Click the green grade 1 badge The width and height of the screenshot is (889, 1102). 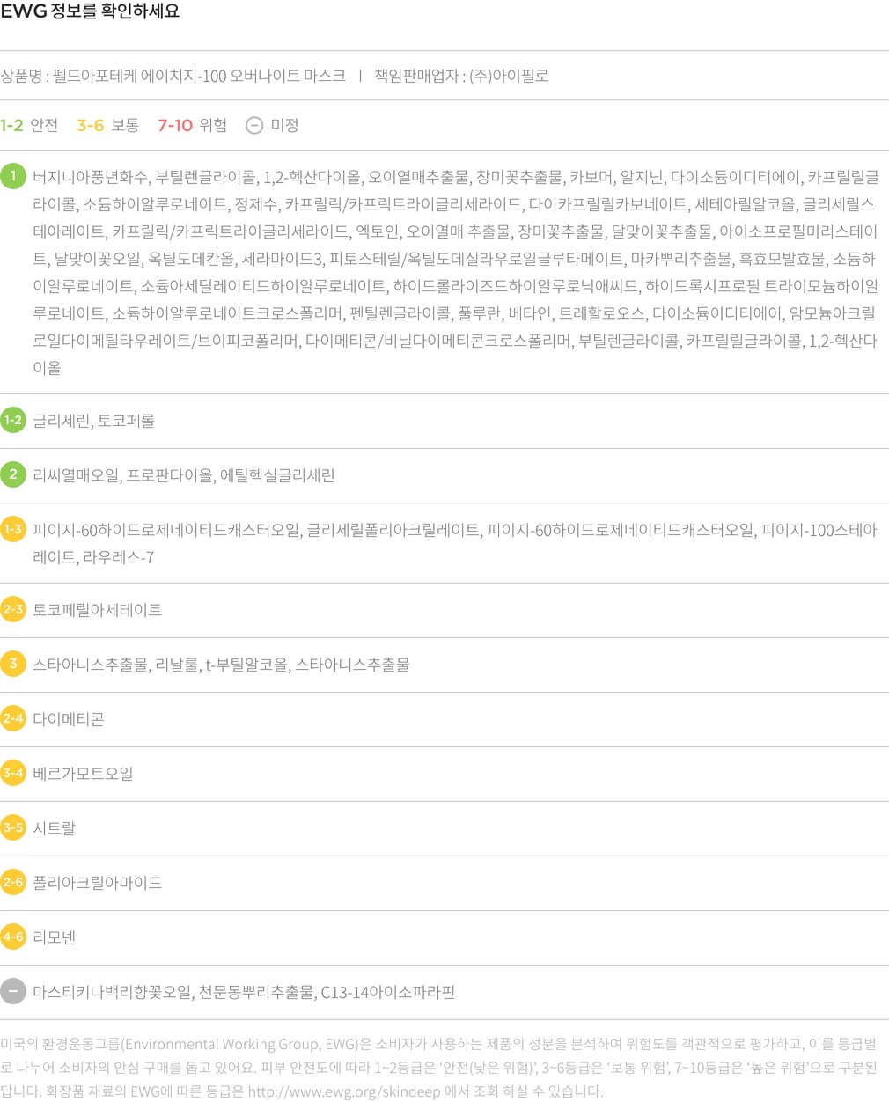coord(13,176)
